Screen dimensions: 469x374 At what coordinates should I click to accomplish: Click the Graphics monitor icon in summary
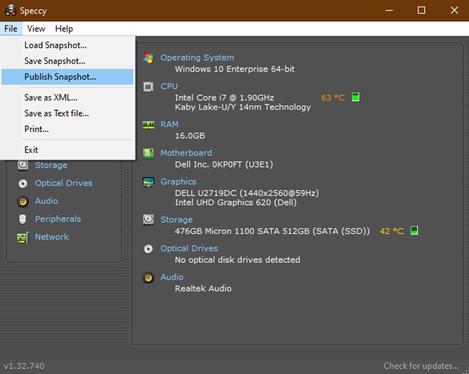(x=148, y=182)
